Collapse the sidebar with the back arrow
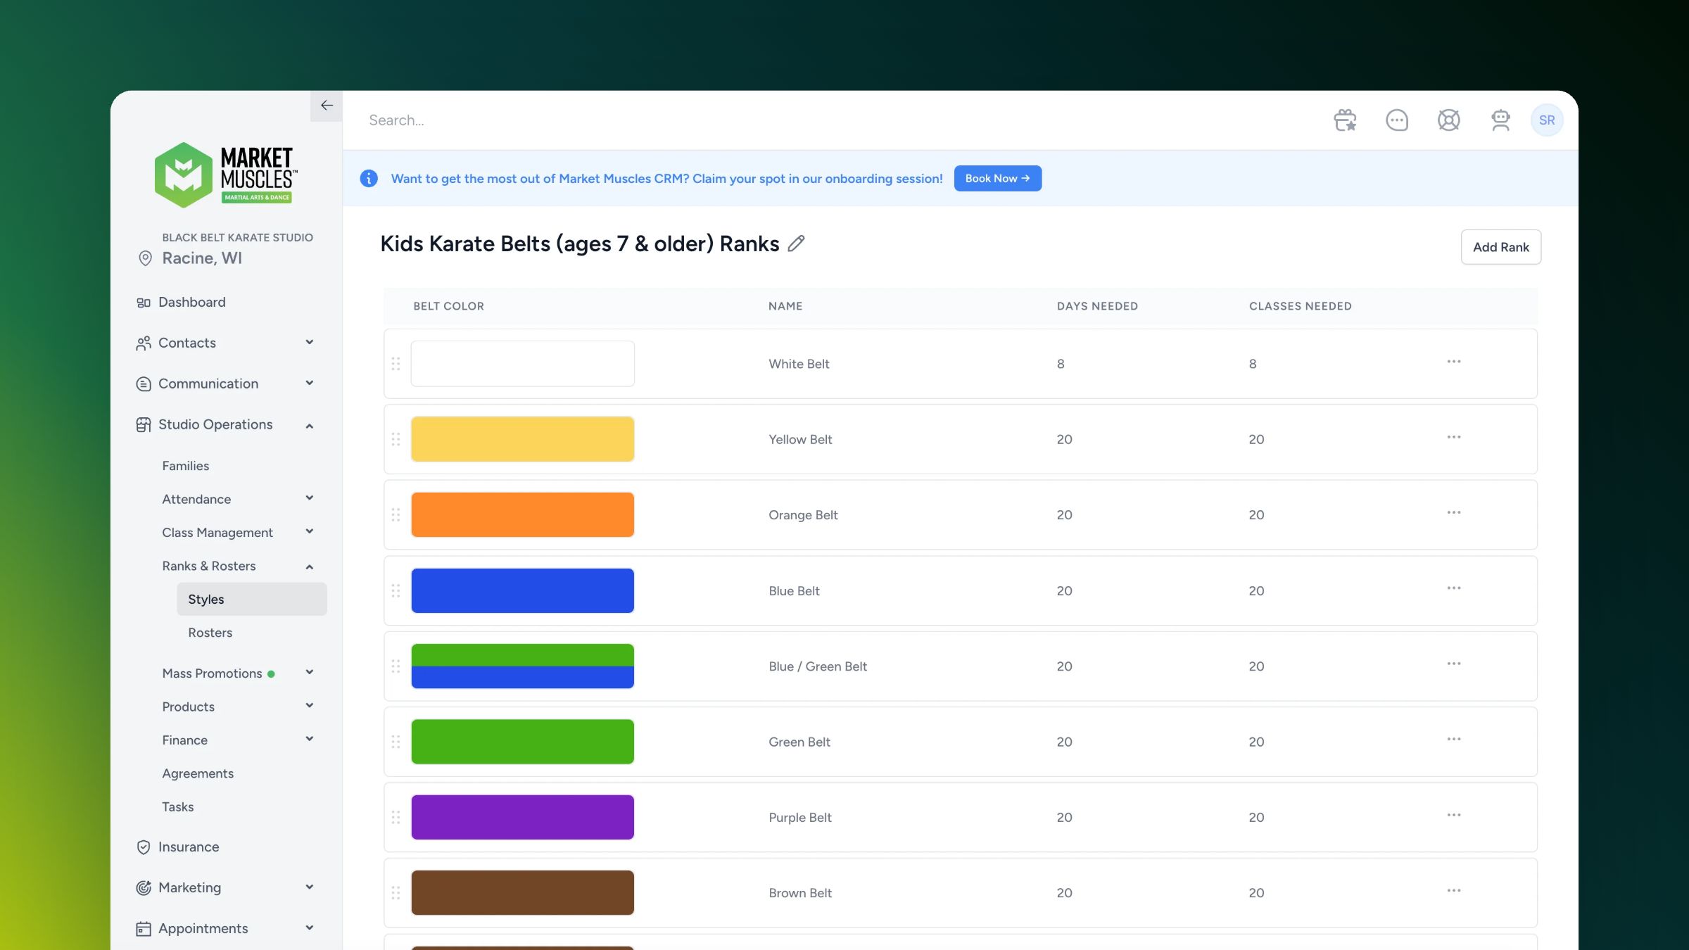Image resolution: width=1689 pixels, height=950 pixels. [327, 106]
